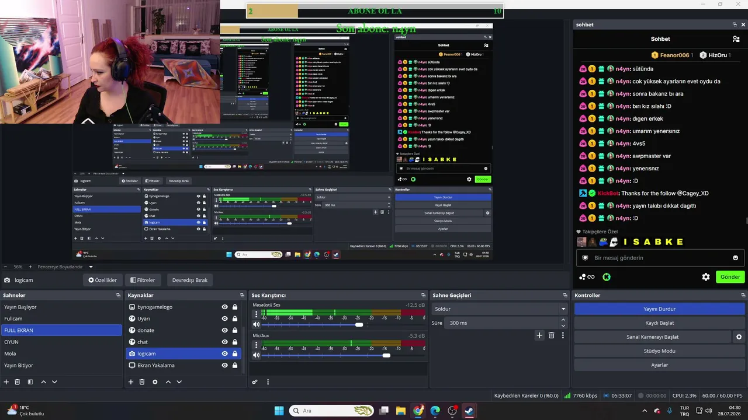Mute Mic/Aux speaker icon

coord(257,355)
